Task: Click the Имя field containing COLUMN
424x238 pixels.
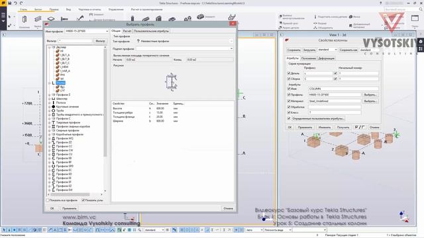Action: click(x=343, y=89)
